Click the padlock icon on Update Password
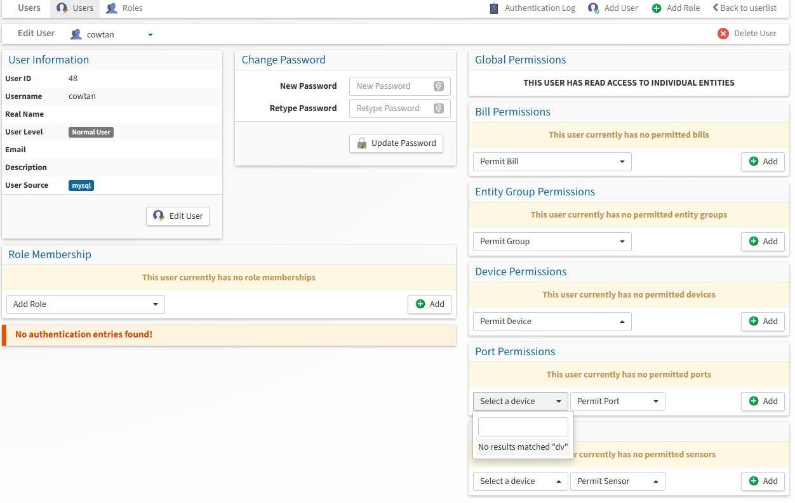 coord(362,143)
